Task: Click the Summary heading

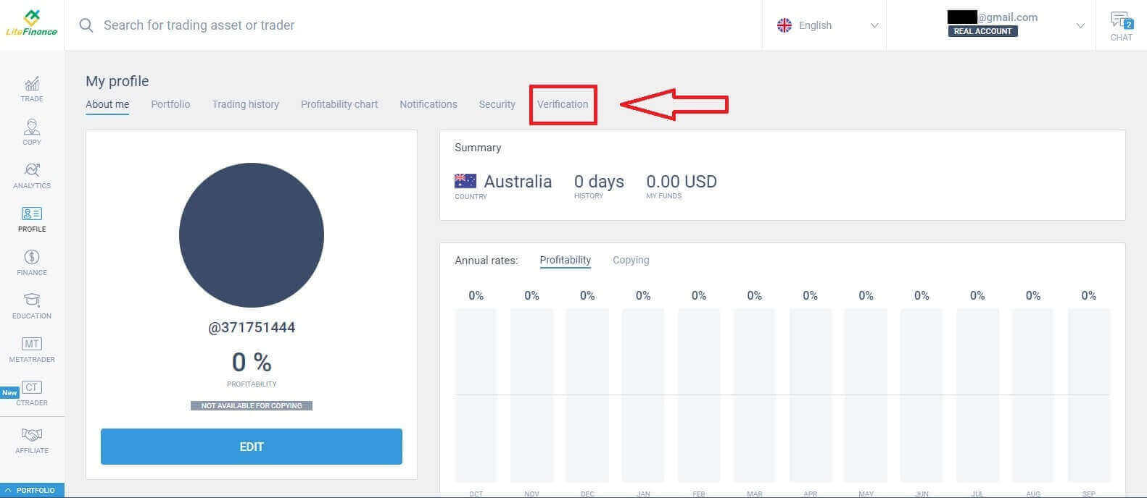Action: point(478,148)
